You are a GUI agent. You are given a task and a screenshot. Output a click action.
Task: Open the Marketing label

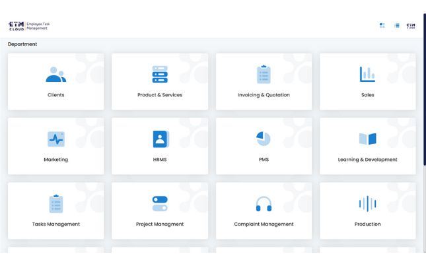pos(56,160)
